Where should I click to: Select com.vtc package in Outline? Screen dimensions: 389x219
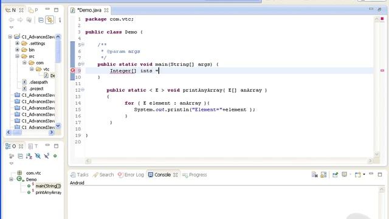tap(33, 173)
